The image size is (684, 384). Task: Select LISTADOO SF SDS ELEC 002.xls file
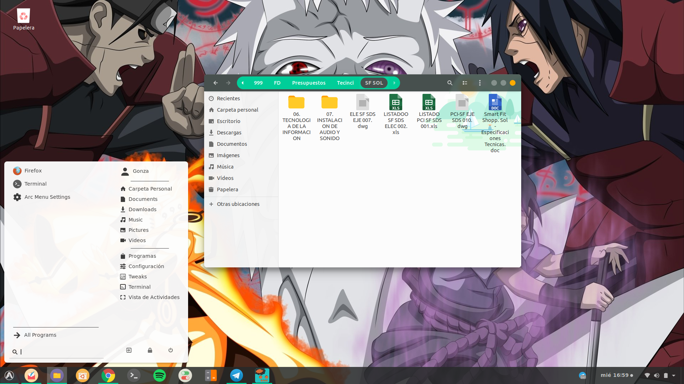[395, 103]
